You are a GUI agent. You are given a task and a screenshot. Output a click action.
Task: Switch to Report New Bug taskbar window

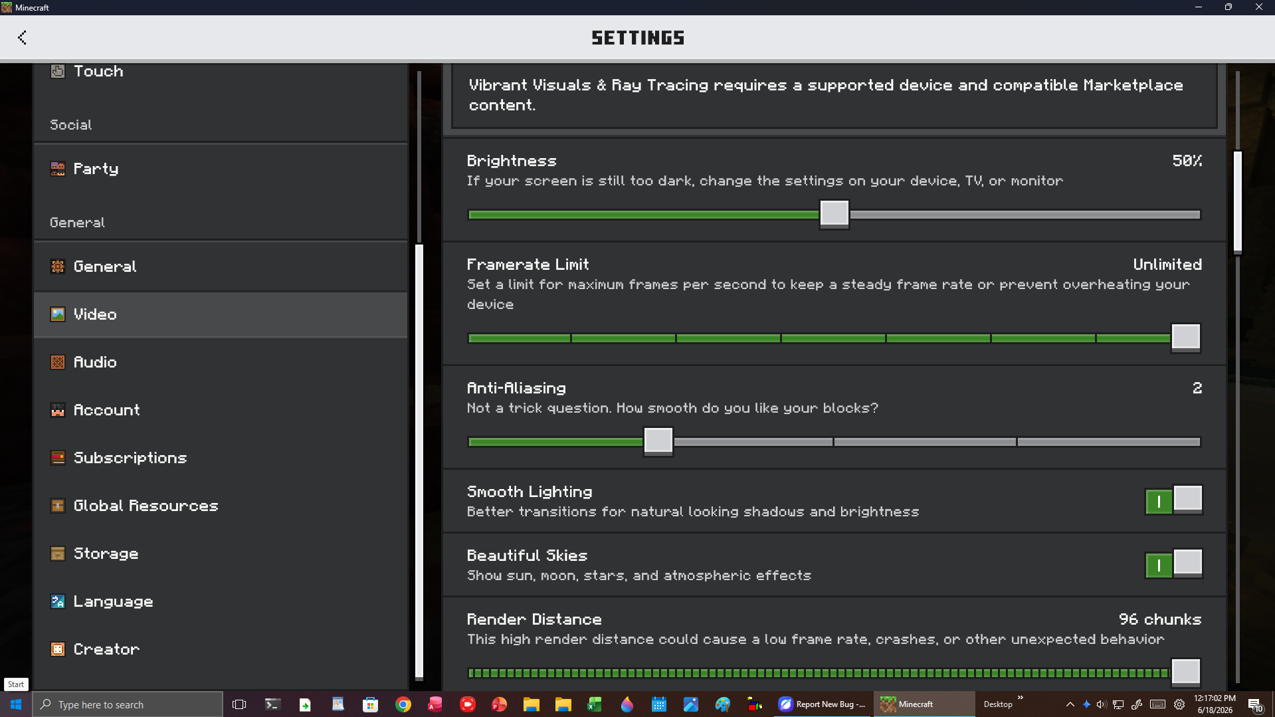(x=823, y=704)
